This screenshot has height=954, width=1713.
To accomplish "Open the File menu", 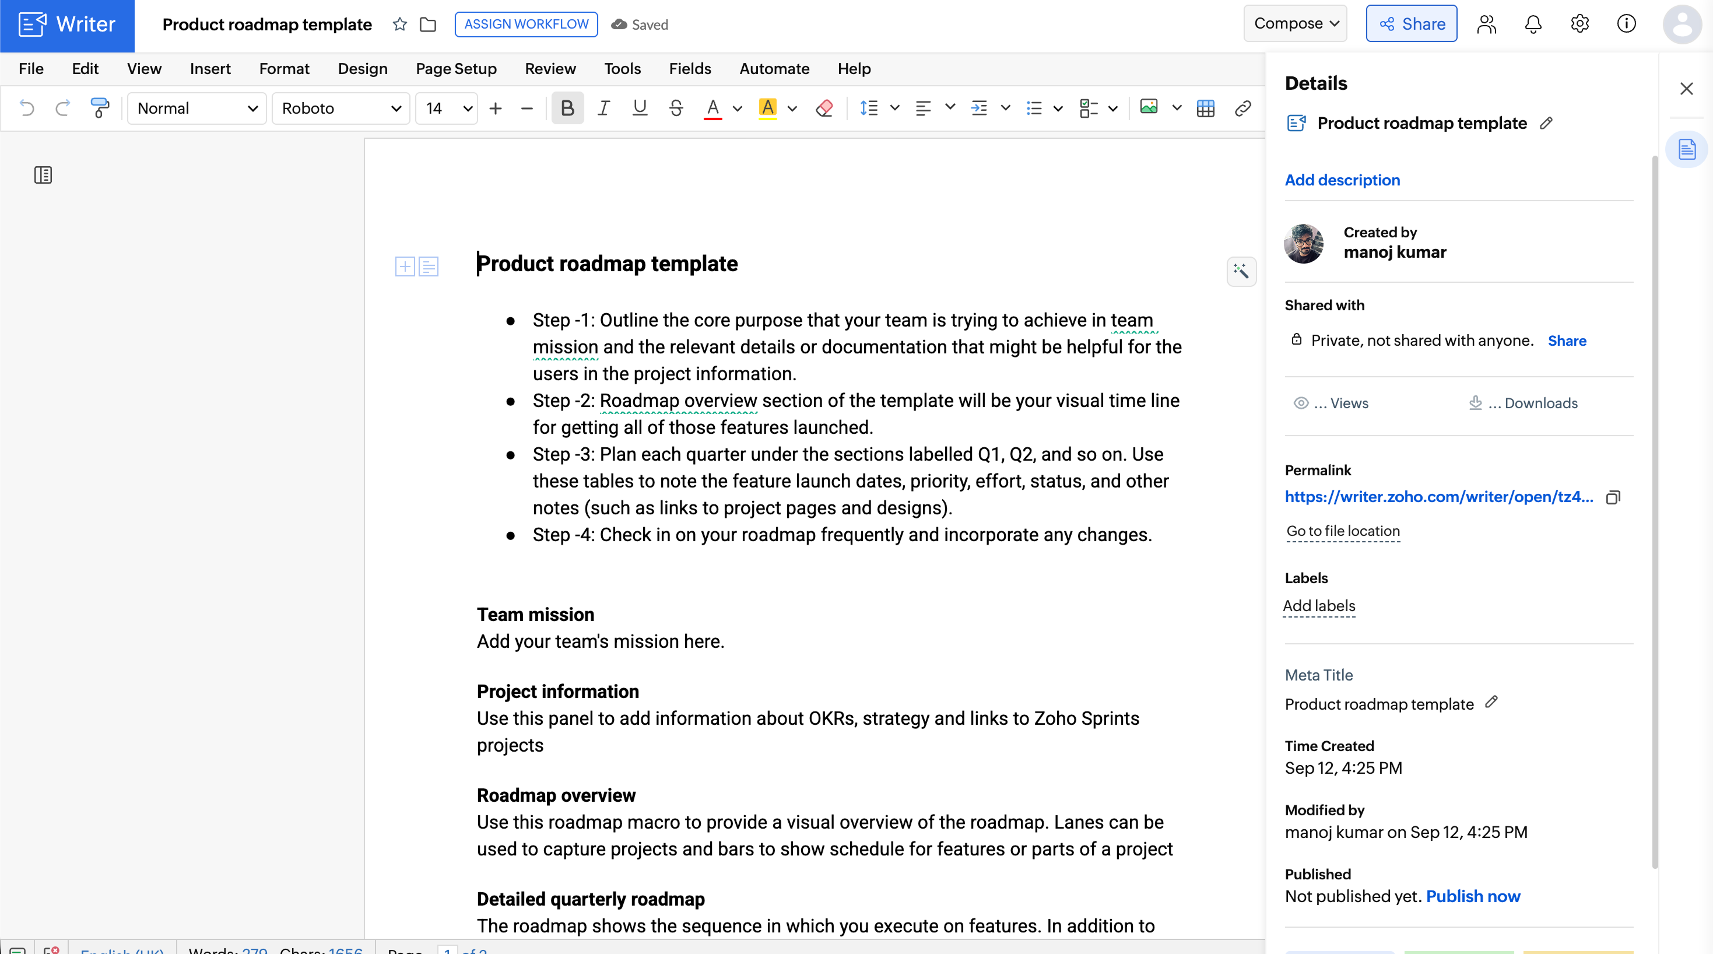I will (x=31, y=69).
